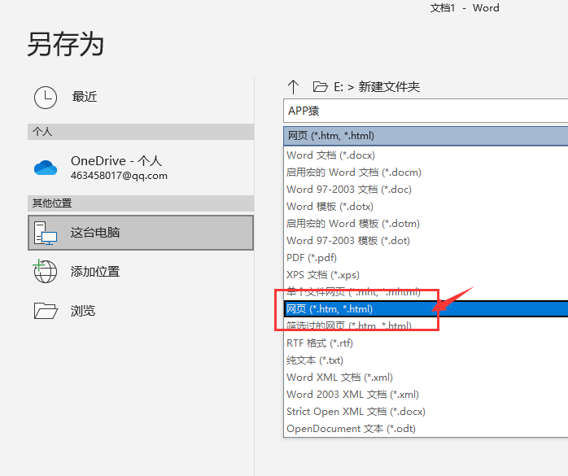Choose RTF 格式 (*.rtf)

point(426,343)
